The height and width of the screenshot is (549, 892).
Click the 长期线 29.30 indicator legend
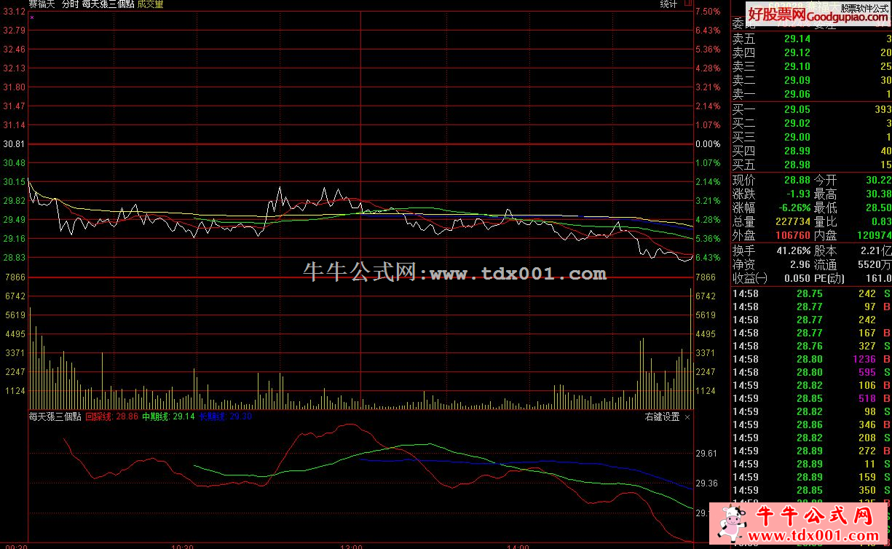point(225,417)
